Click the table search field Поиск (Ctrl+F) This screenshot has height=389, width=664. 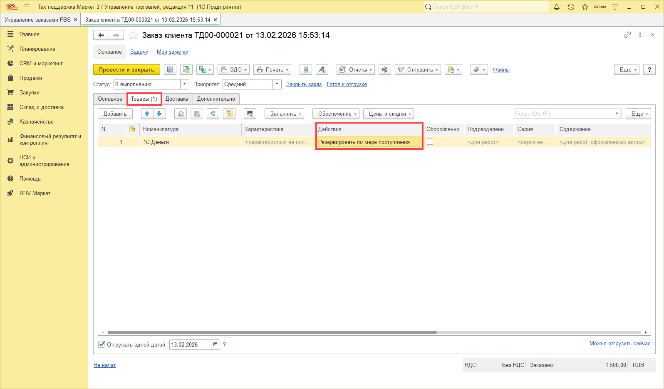coord(563,114)
